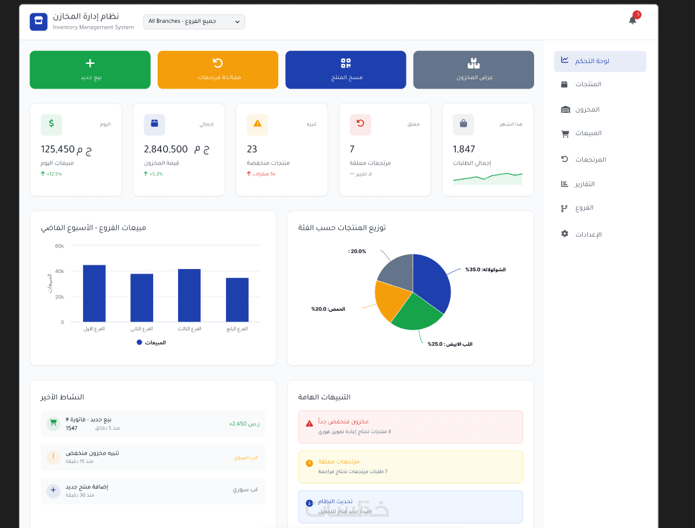This screenshot has width=695, height=528.
Task: Open the red مخزون منخفض جداً alert
Action: pos(410,427)
